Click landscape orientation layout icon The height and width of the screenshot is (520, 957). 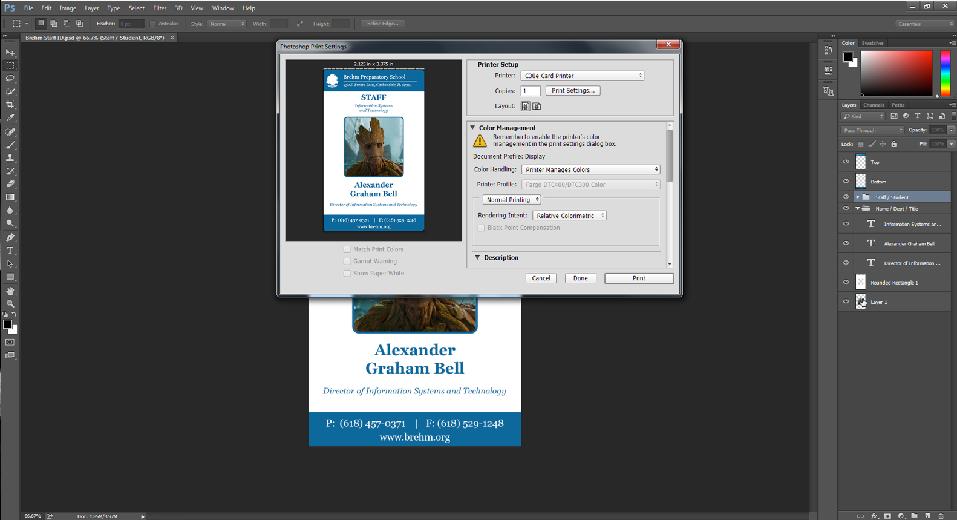coord(537,106)
